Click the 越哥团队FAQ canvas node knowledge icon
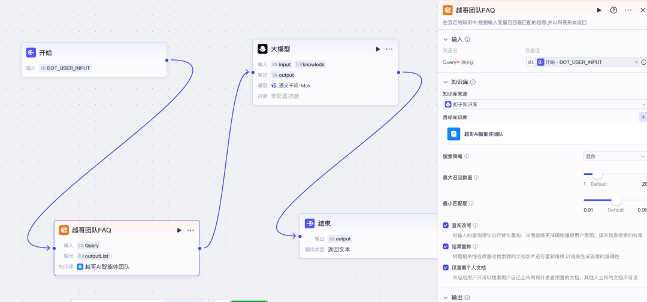 point(64,230)
